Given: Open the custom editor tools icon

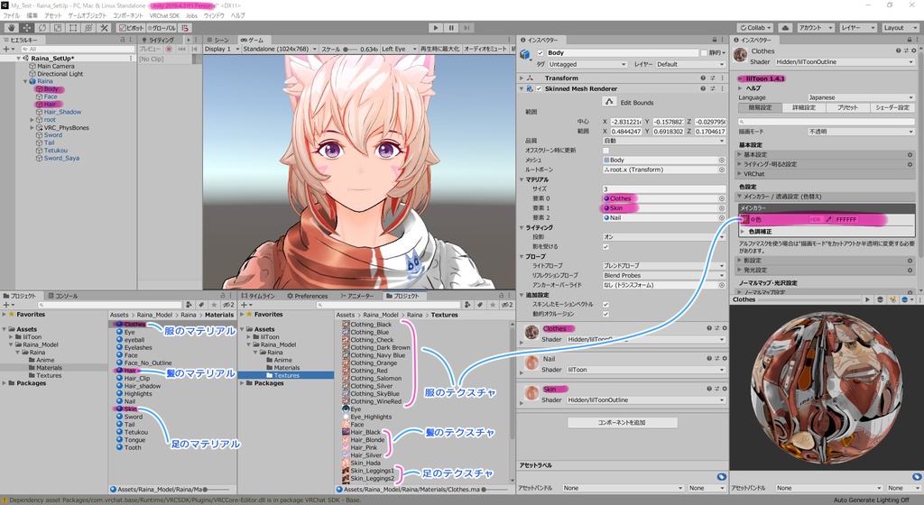Looking at the screenshot, I should [x=104, y=28].
